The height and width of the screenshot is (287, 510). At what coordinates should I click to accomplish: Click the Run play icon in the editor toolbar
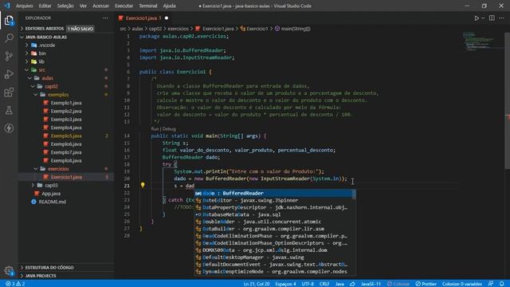point(477,18)
